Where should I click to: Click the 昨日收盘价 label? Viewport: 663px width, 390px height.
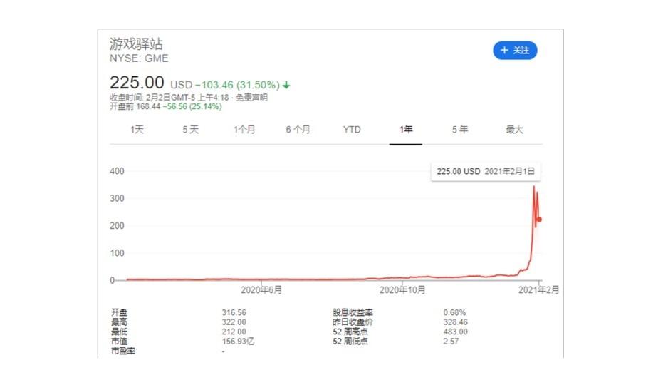click(353, 322)
